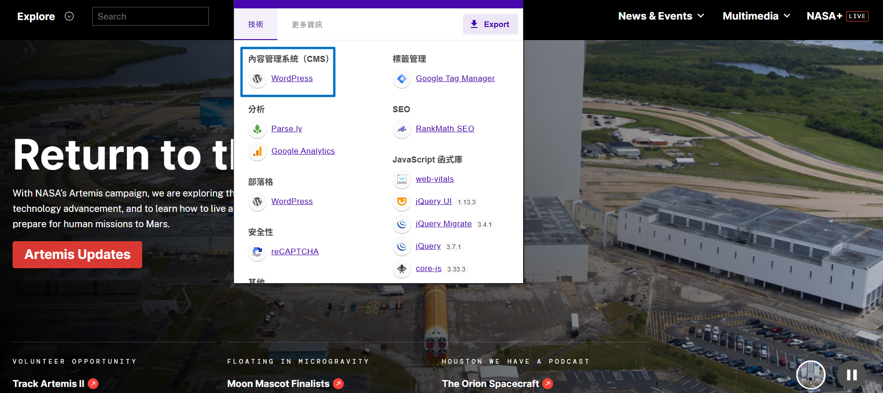The height and width of the screenshot is (393, 883).
Task: Click the 標籤管理 heading
Action: point(409,59)
